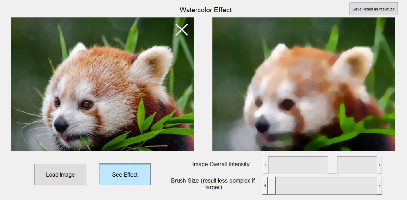The width and height of the screenshot is (407, 200).
Task: Click Intensity slider's right arrow
Action: (379, 165)
